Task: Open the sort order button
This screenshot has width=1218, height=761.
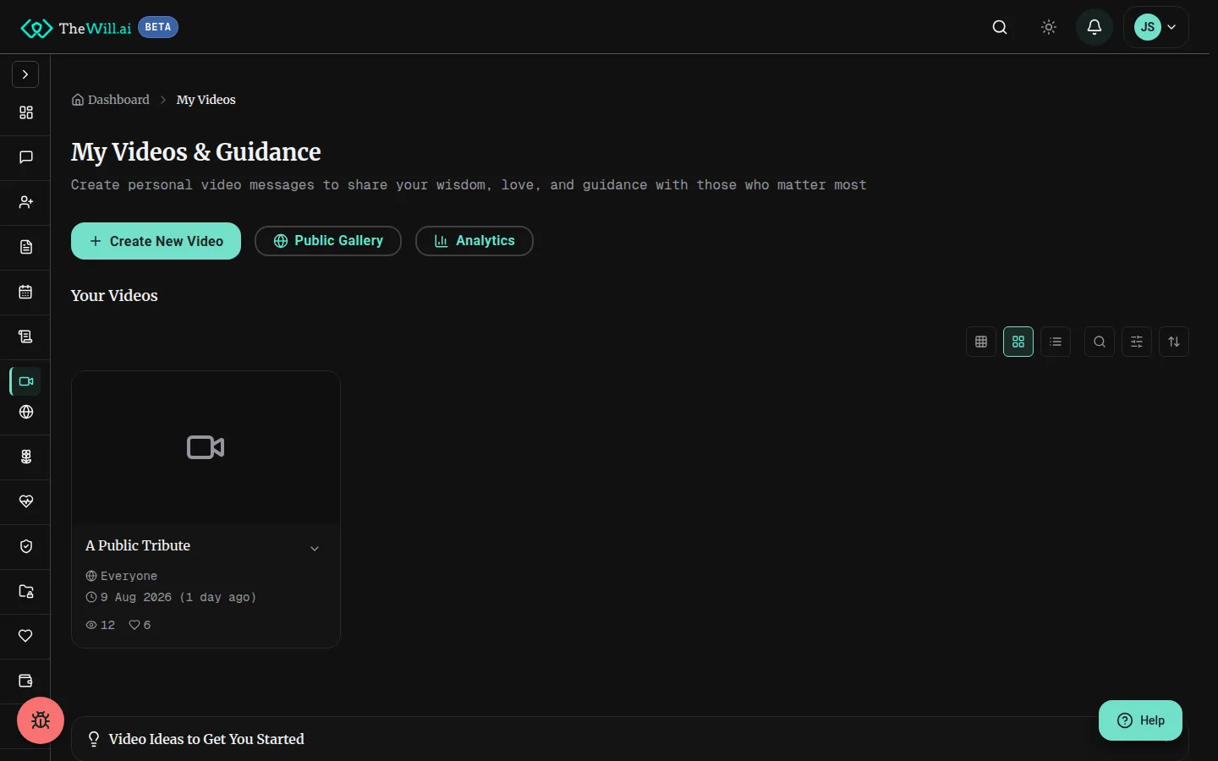Action: (x=1174, y=342)
